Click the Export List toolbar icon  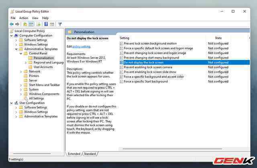39,24
